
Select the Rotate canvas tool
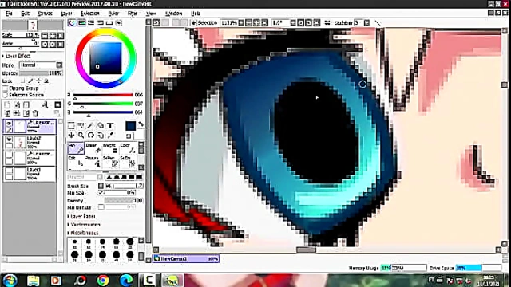[x=90, y=136]
